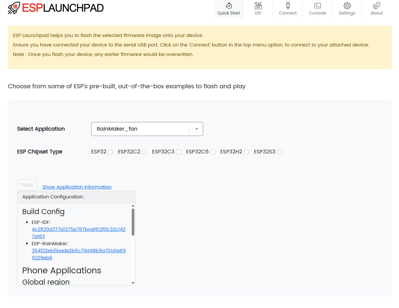Viewport: 399px width, 308px height.
Task: Open the Quick Start speedometer icon
Action: click(229, 6)
